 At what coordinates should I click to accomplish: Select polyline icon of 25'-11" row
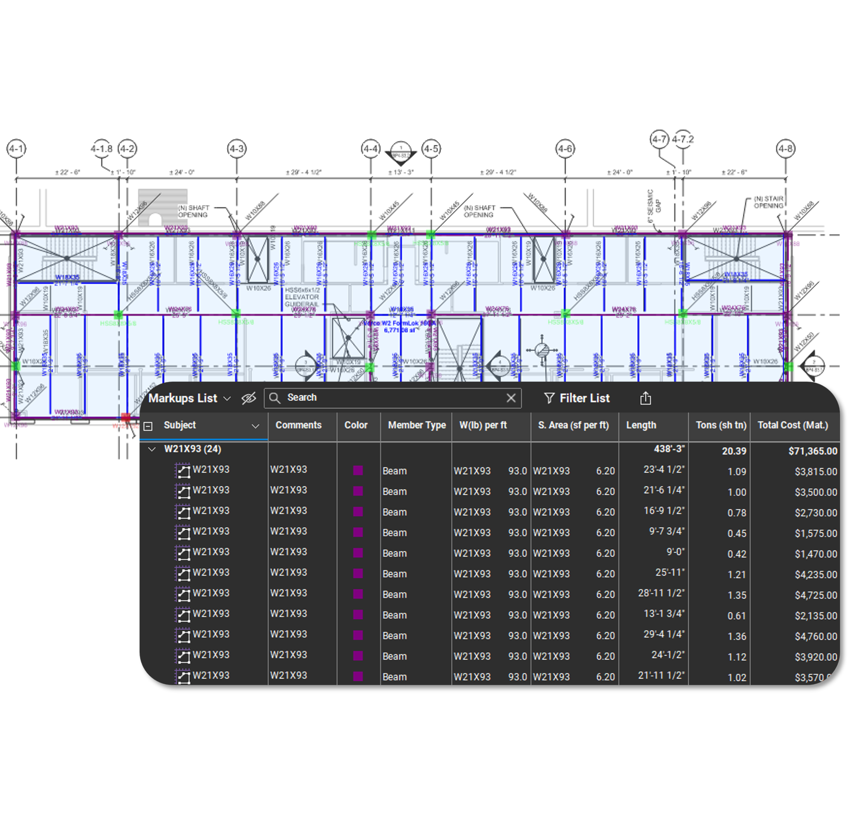(183, 573)
